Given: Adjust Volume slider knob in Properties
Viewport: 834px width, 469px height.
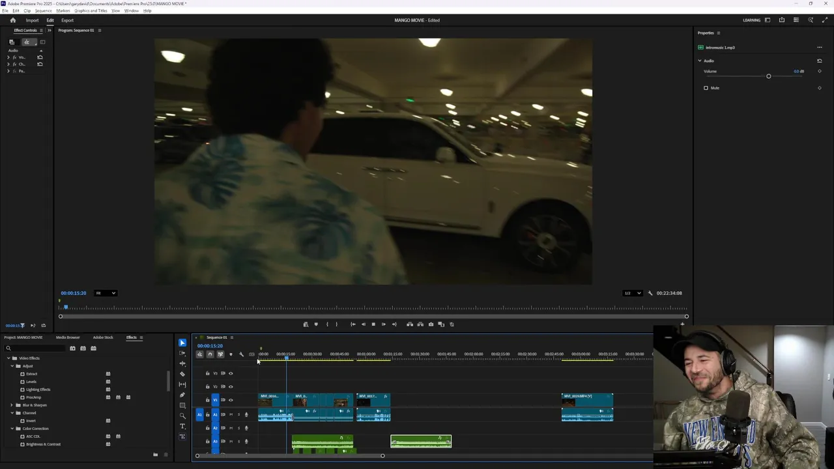Looking at the screenshot, I should 769,76.
